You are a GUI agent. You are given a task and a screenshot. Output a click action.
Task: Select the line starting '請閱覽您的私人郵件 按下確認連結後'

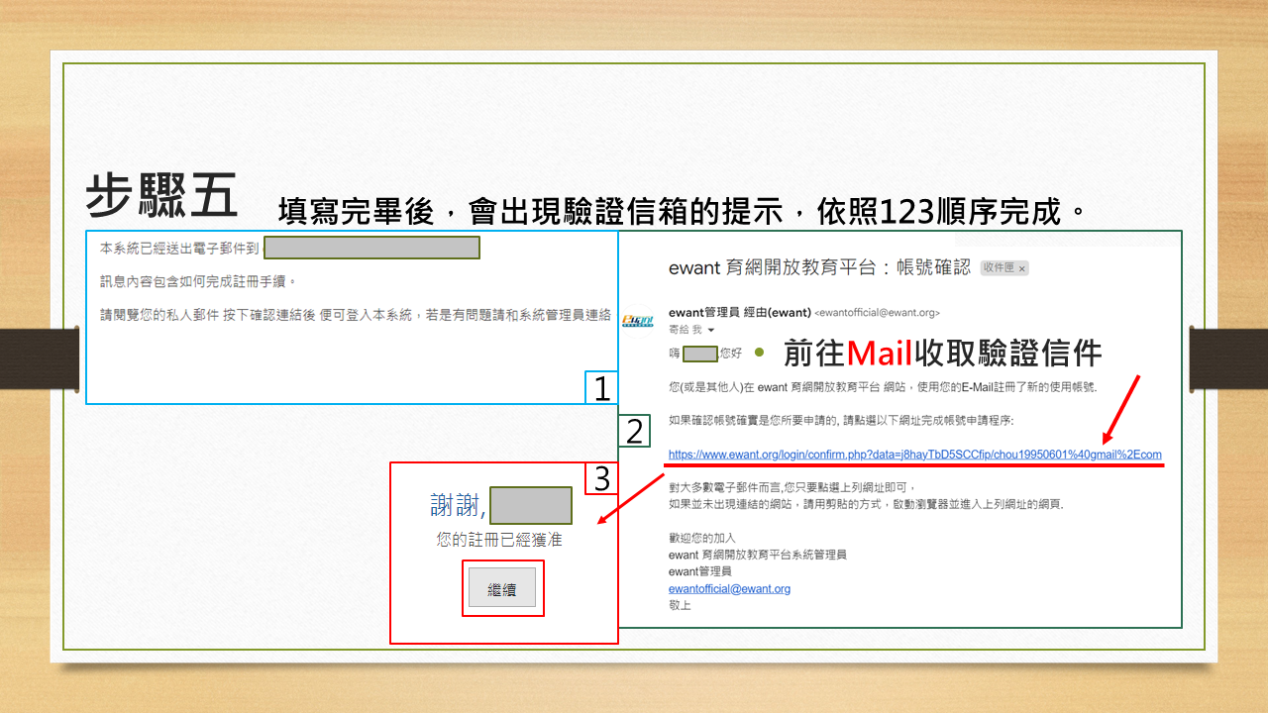356,315
